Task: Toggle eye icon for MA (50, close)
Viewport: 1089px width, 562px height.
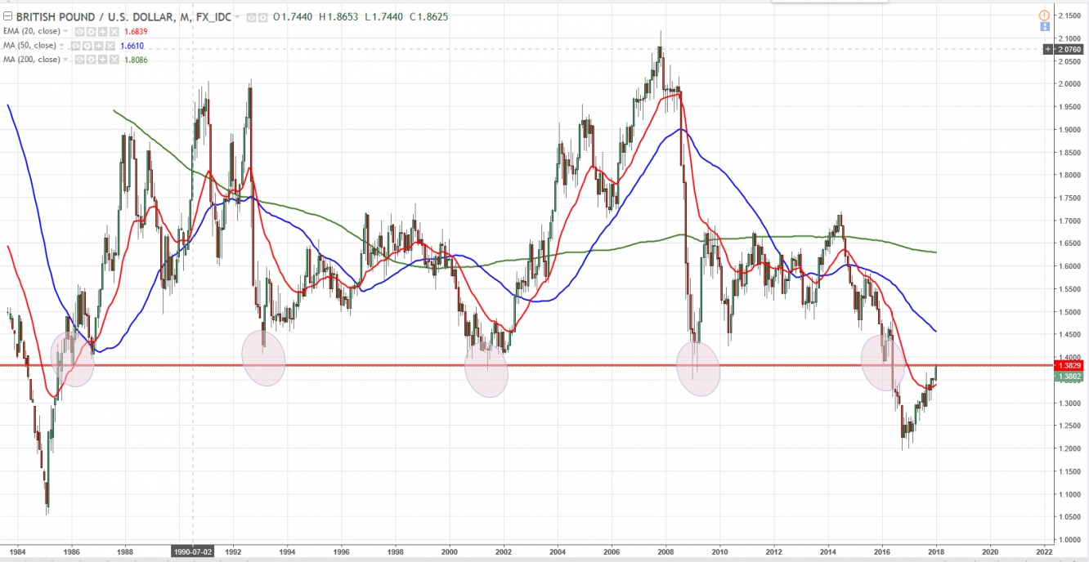Action: click(75, 46)
